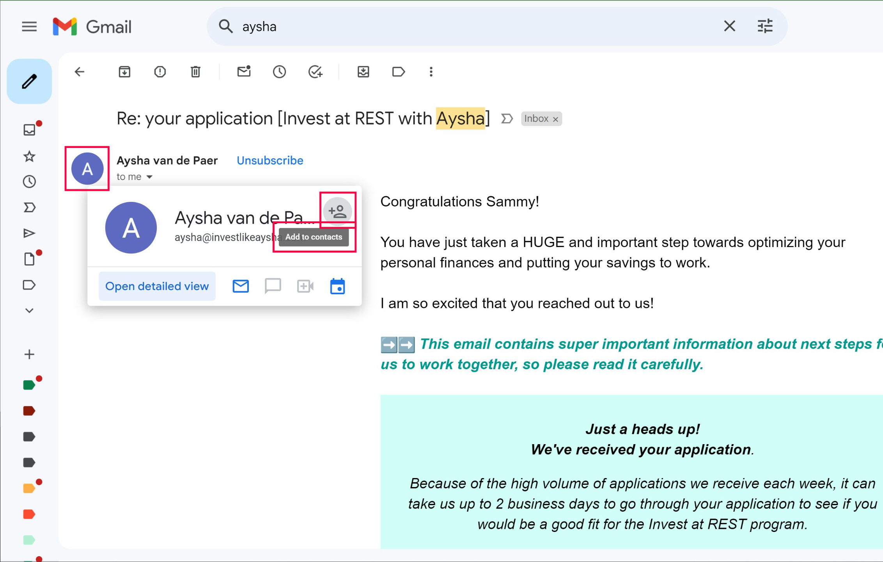Click Open detailed view button
Image resolution: width=883 pixels, height=562 pixels.
coord(157,286)
